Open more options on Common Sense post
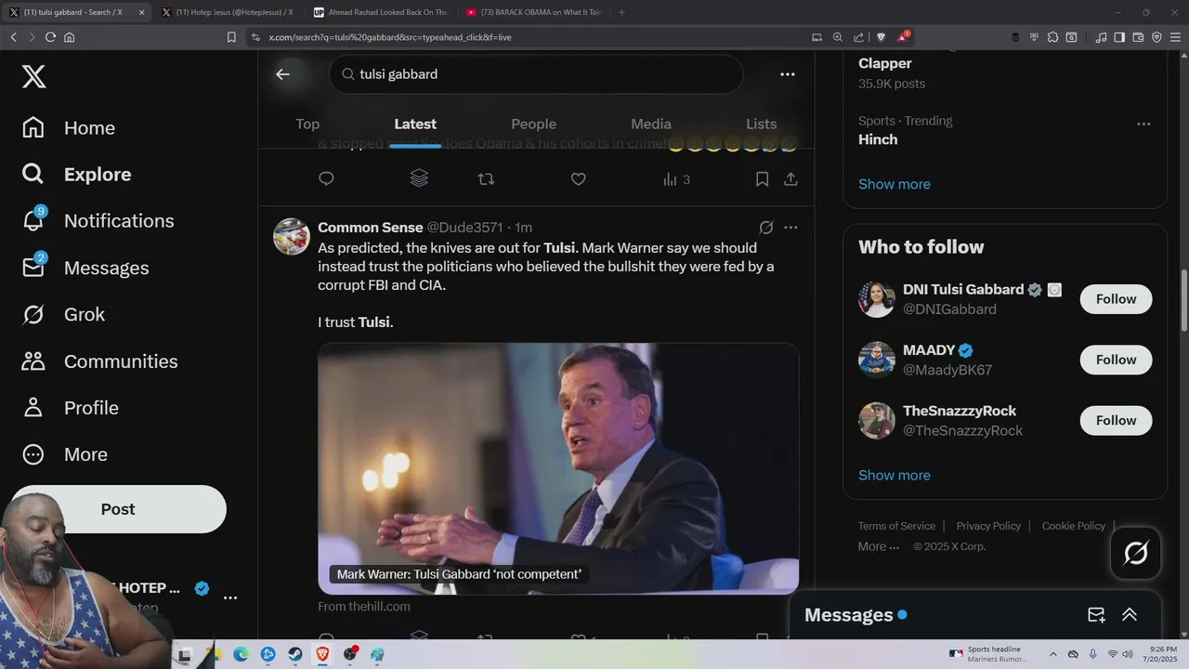Screen dimensions: 1189x669 790,228
